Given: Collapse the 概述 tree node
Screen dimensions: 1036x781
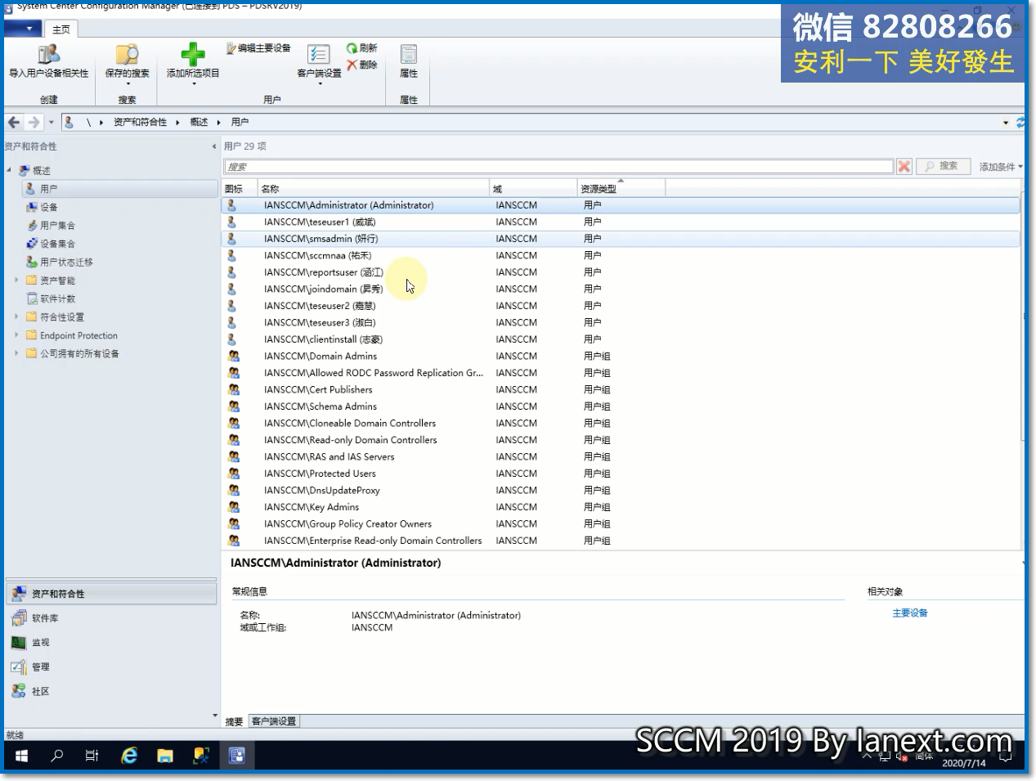Looking at the screenshot, I should click(9, 170).
